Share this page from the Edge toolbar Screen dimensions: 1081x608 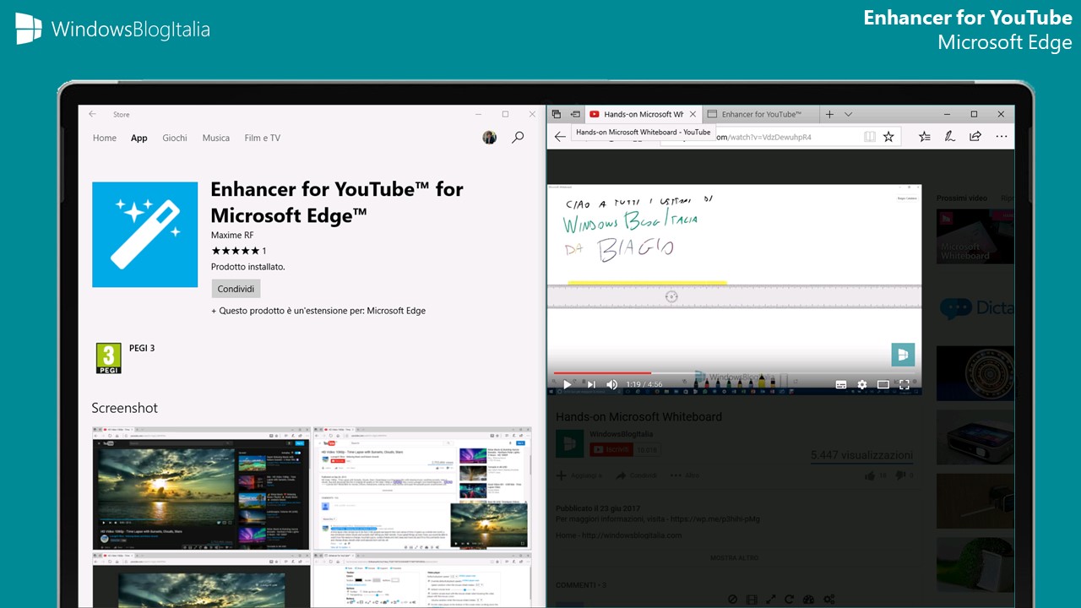click(975, 136)
